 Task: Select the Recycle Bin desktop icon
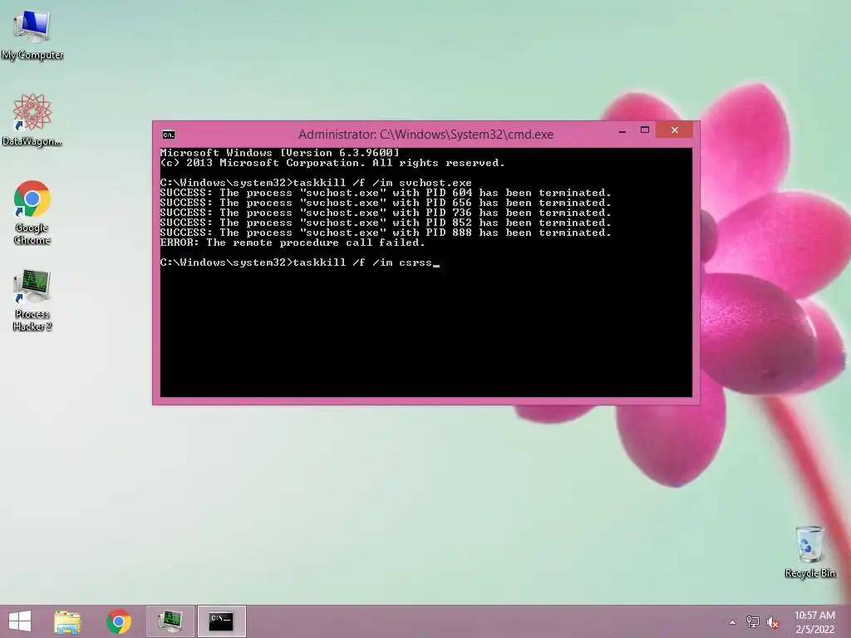tap(809, 552)
